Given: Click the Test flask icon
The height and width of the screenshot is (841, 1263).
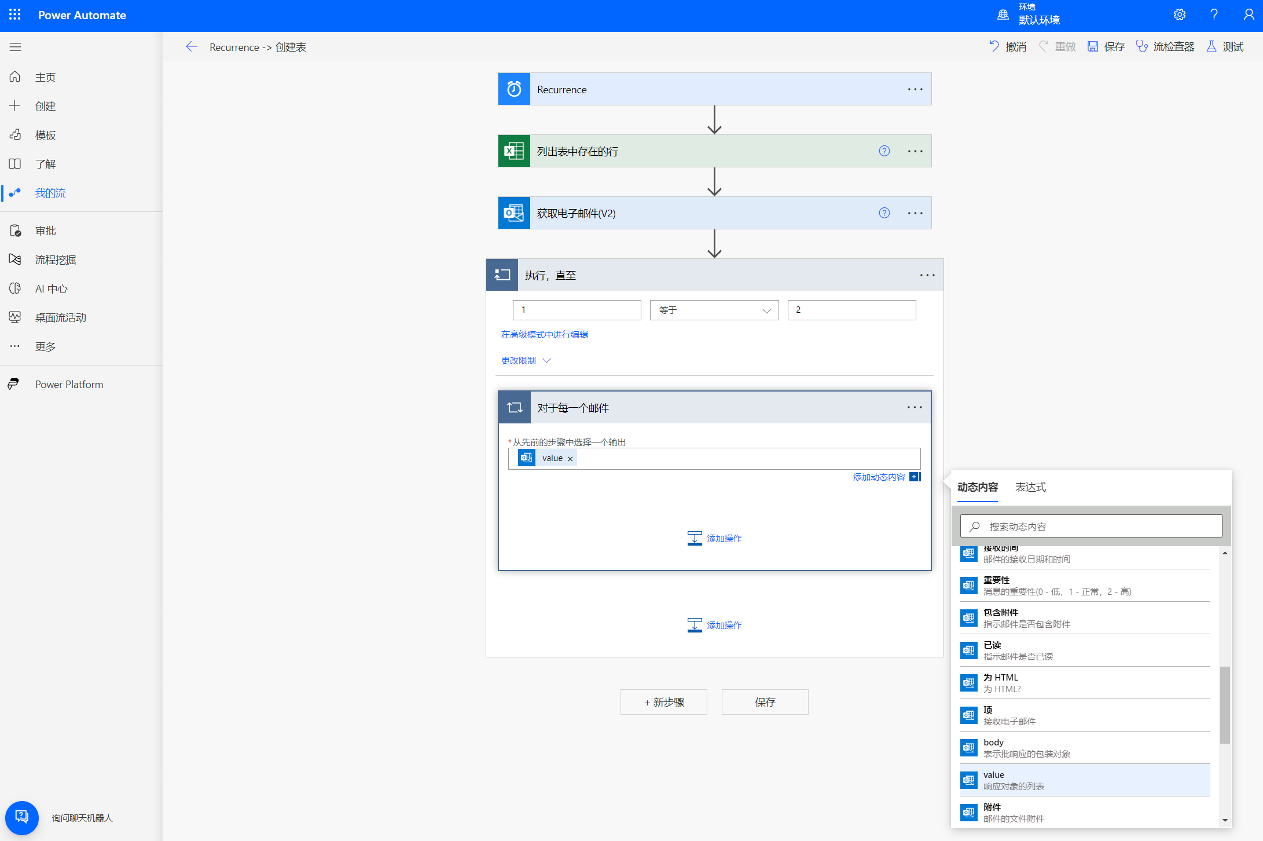Looking at the screenshot, I should [1211, 46].
